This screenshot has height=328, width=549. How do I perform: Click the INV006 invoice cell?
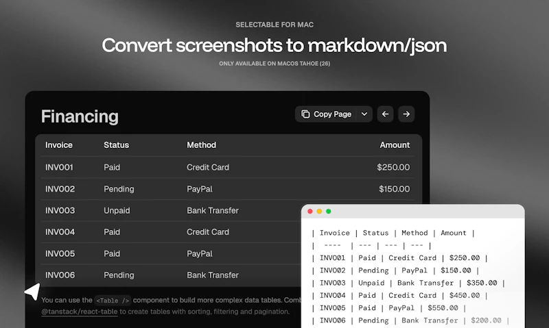(x=60, y=275)
